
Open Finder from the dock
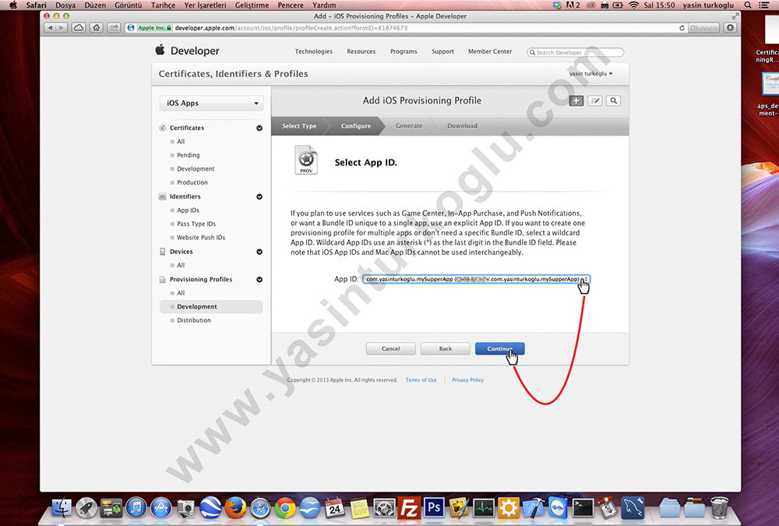point(62,508)
